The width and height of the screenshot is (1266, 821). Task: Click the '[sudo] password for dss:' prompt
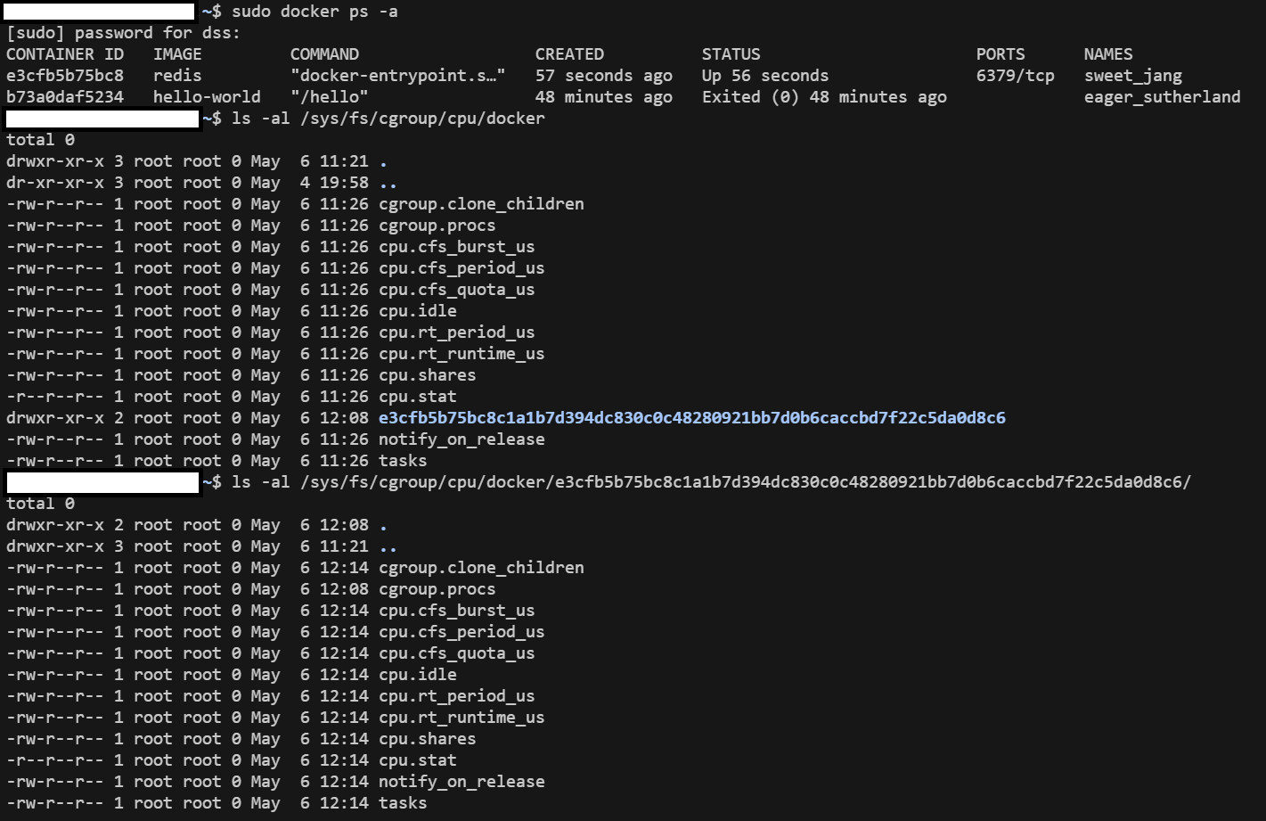(123, 33)
